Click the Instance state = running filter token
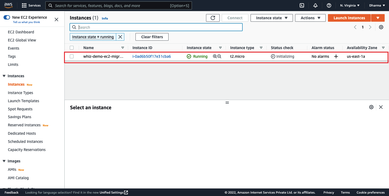 click(x=93, y=37)
